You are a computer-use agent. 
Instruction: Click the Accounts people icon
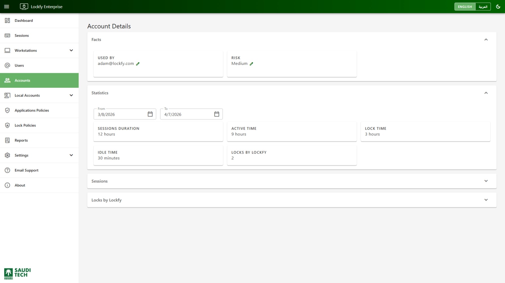coord(7,80)
